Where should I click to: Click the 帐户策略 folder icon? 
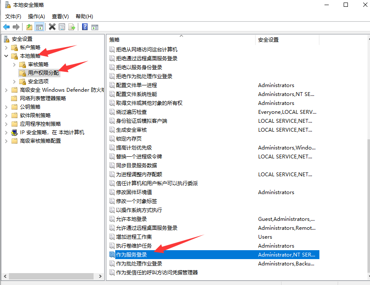click(x=14, y=48)
